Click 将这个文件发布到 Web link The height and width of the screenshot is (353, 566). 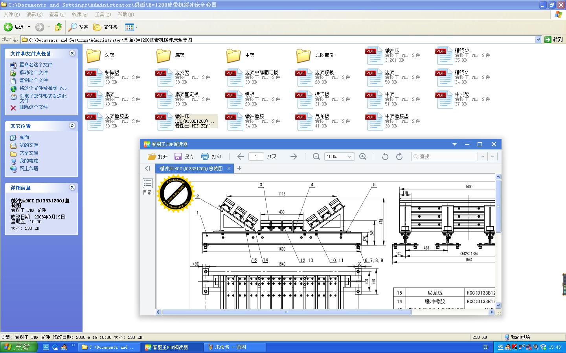point(43,88)
